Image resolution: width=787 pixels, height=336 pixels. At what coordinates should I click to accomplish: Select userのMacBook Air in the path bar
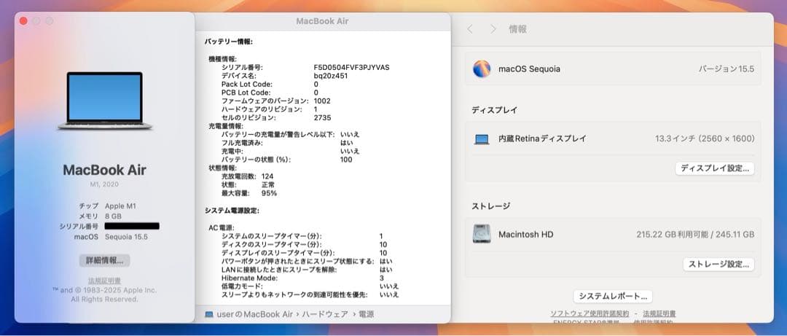pyautogui.click(x=254, y=314)
